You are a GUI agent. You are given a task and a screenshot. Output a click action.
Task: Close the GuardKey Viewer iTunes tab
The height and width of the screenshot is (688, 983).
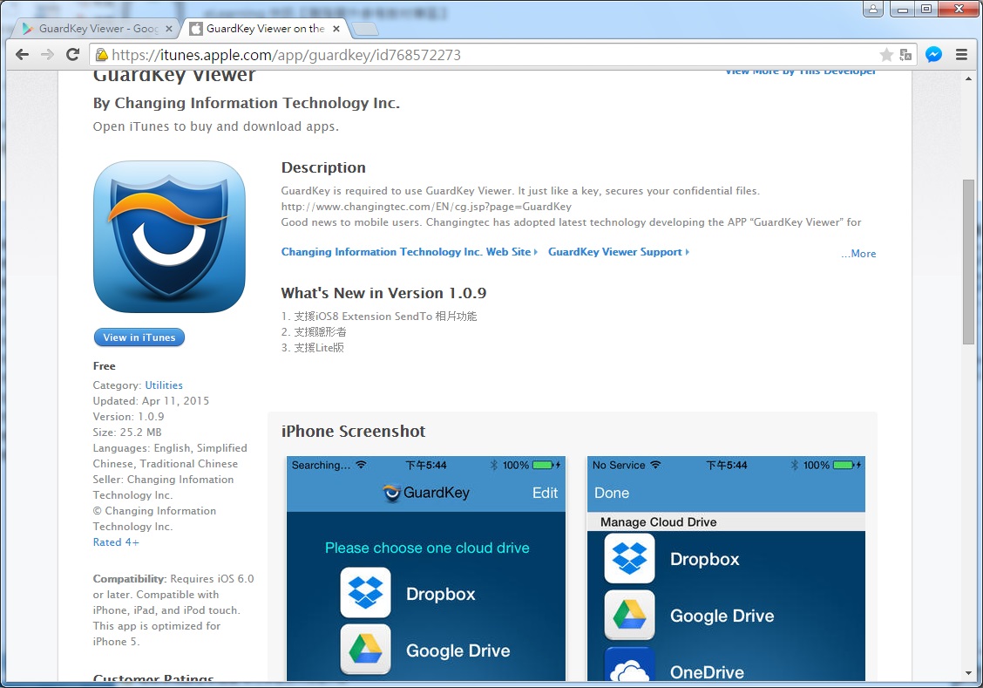click(336, 29)
